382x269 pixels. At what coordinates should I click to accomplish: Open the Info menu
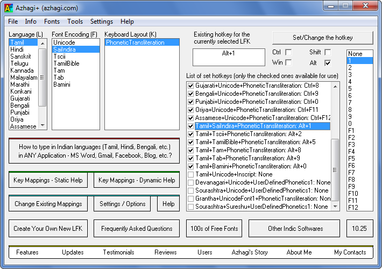[31, 22]
